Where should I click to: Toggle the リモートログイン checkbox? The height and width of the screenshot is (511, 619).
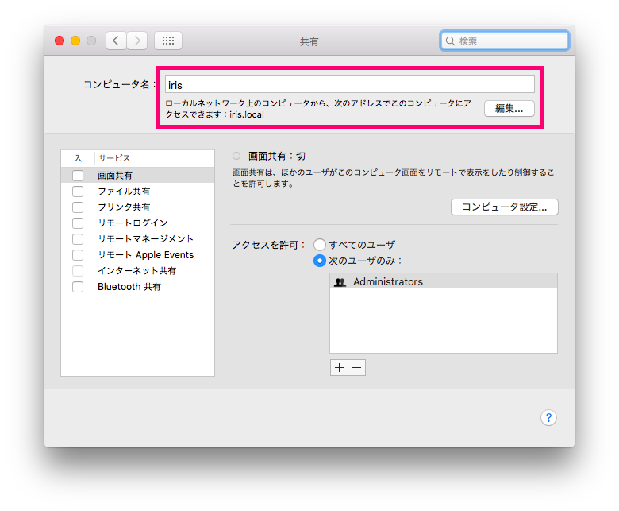click(78, 223)
